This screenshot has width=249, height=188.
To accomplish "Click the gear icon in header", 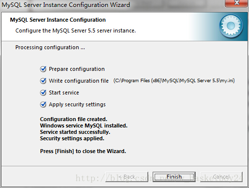I will tap(231, 26).
